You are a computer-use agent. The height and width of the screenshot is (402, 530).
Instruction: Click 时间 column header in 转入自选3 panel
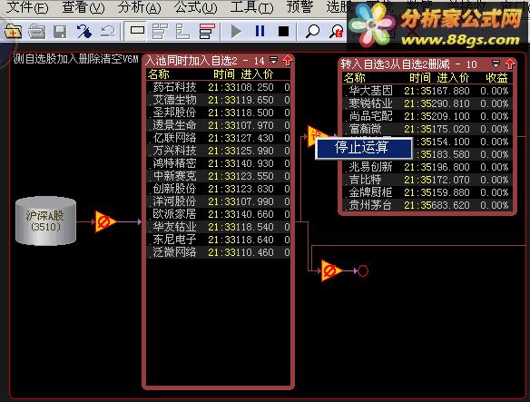tap(420, 78)
